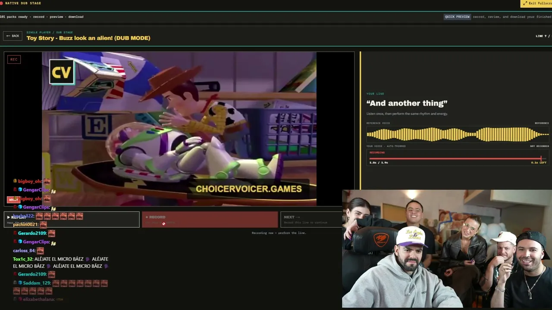Click the "NOT RECORDED" status label
Viewport: 552px width, 310px height.
coord(539,146)
